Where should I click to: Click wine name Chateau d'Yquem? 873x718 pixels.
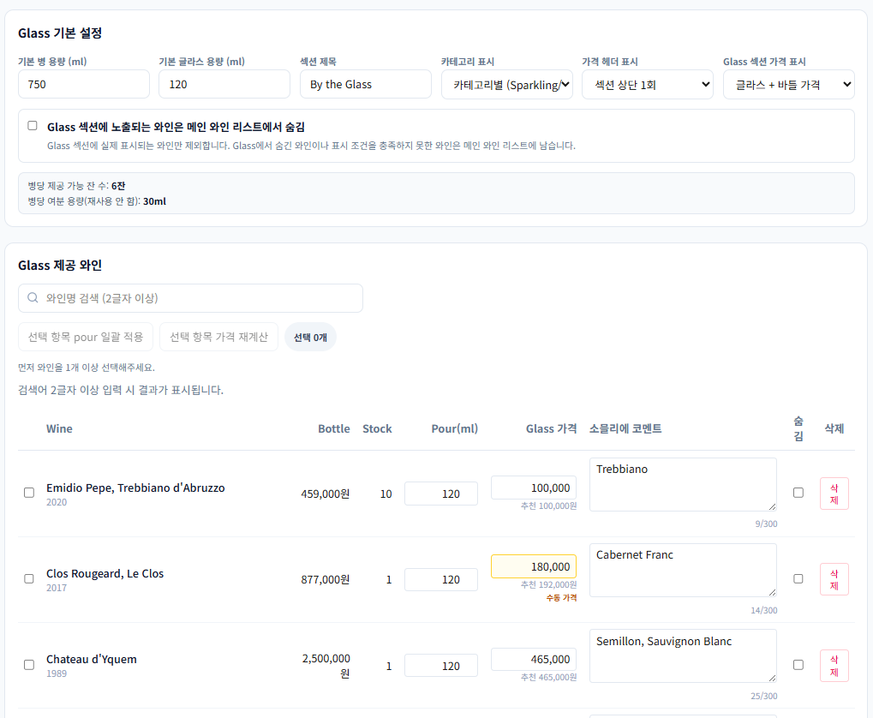pyautogui.click(x=92, y=660)
